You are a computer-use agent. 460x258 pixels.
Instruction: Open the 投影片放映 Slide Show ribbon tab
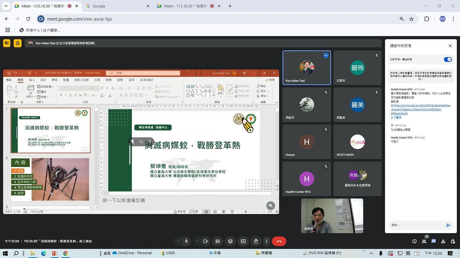82,80
